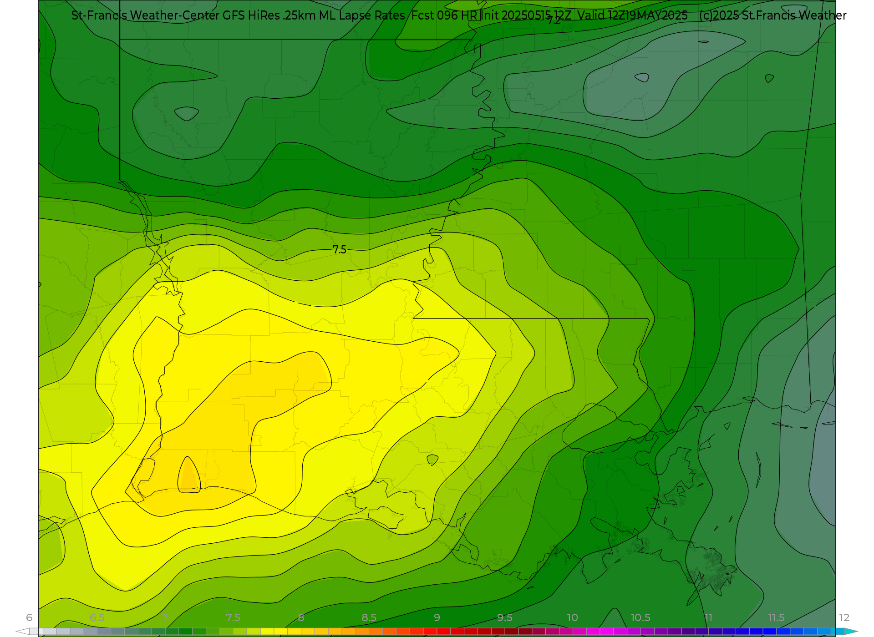Image resolution: width=874 pixels, height=637 pixels.
Task: Select the colorbar tick label 10.5
Action: 640,617
